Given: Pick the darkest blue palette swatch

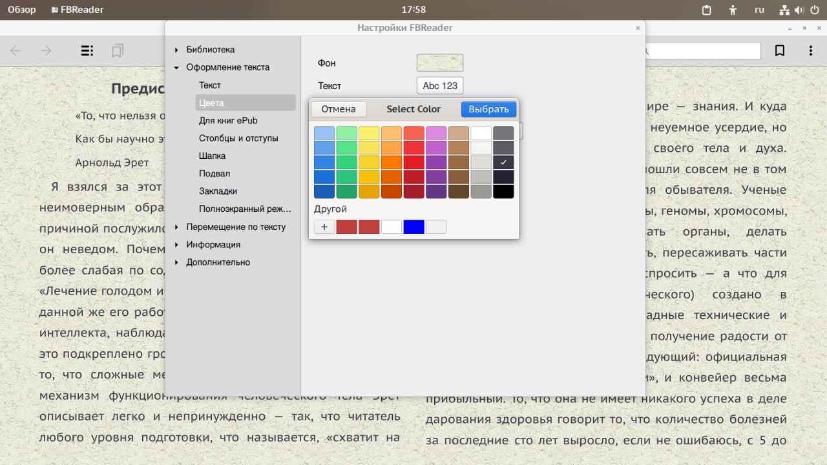Looking at the screenshot, I should point(324,191).
